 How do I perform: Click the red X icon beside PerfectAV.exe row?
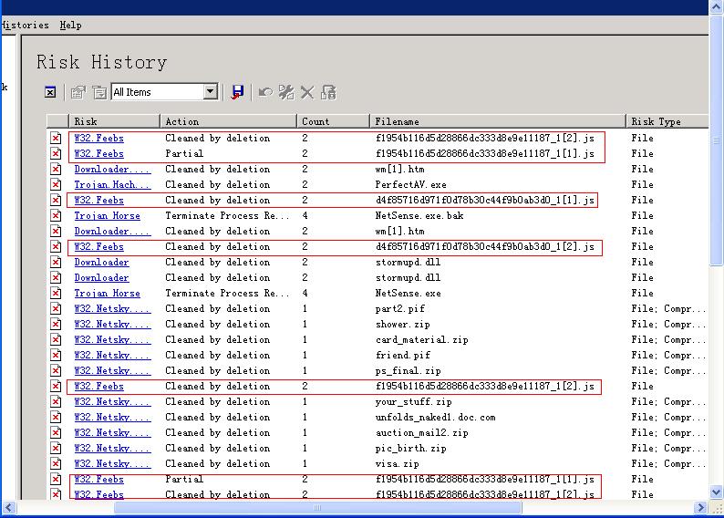[56, 184]
